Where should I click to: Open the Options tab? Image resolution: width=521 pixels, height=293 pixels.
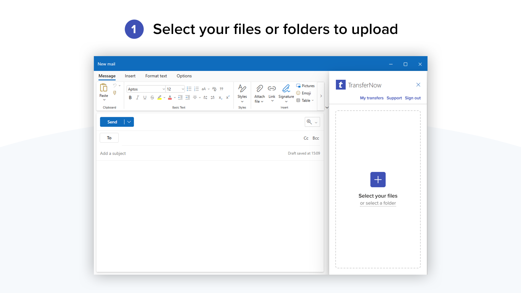(x=184, y=76)
